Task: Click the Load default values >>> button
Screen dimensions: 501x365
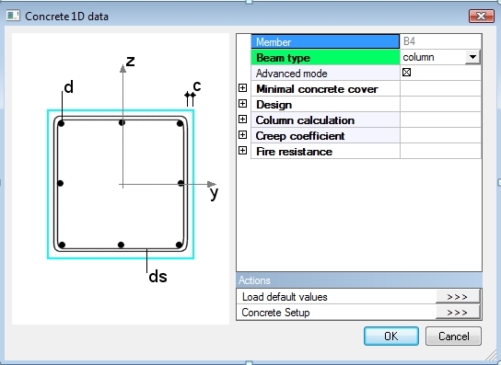Action: point(458,297)
